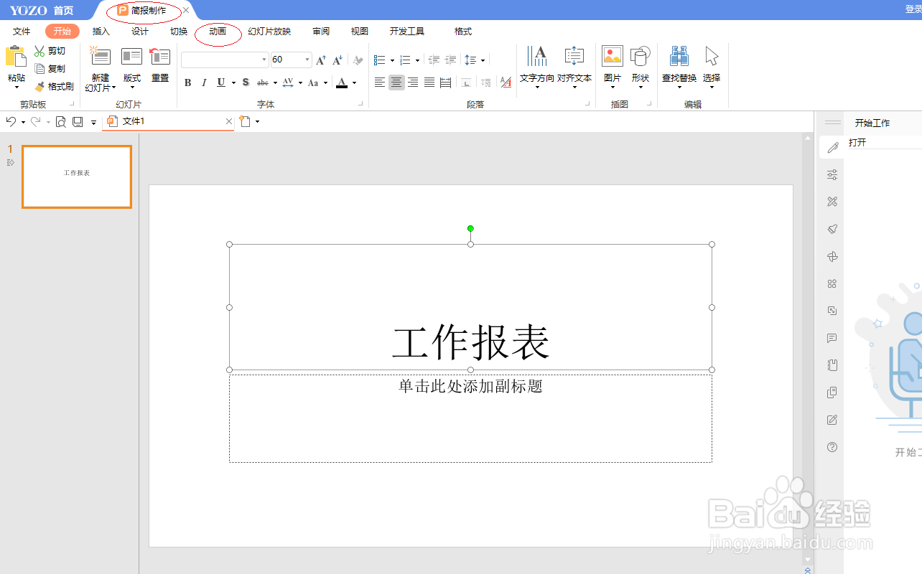The width and height of the screenshot is (922, 574).
Task: Open the File (文件) menu
Action: [x=22, y=32]
